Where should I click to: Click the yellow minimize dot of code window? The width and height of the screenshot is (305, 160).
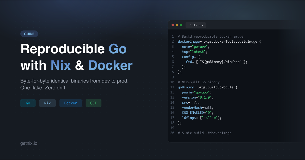(177, 25)
